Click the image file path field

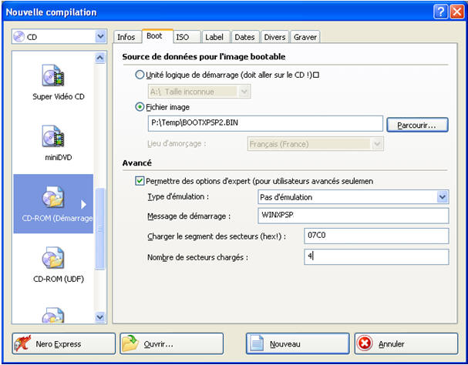point(265,123)
